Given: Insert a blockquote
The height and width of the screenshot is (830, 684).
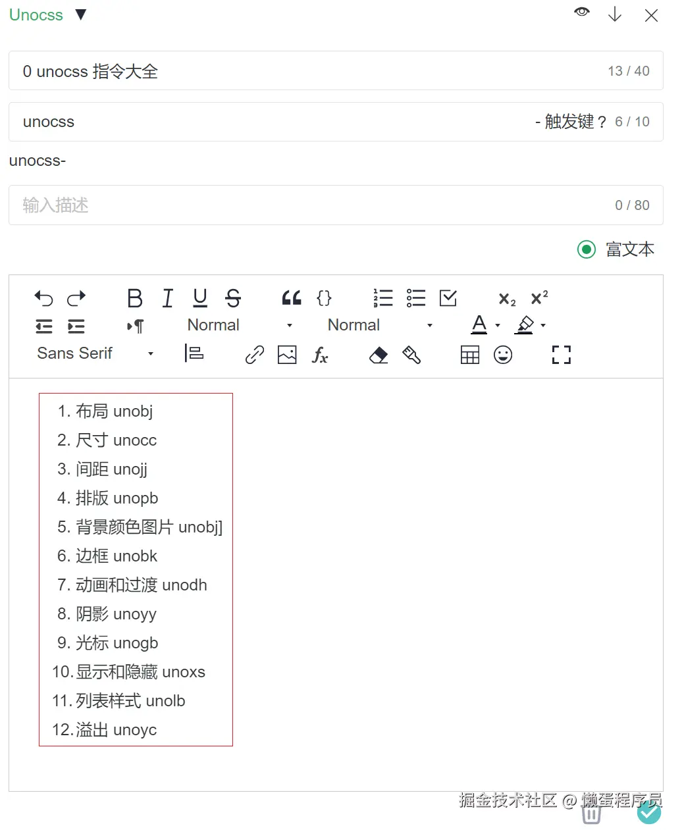Looking at the screenshot, I should tap(291, 298).
